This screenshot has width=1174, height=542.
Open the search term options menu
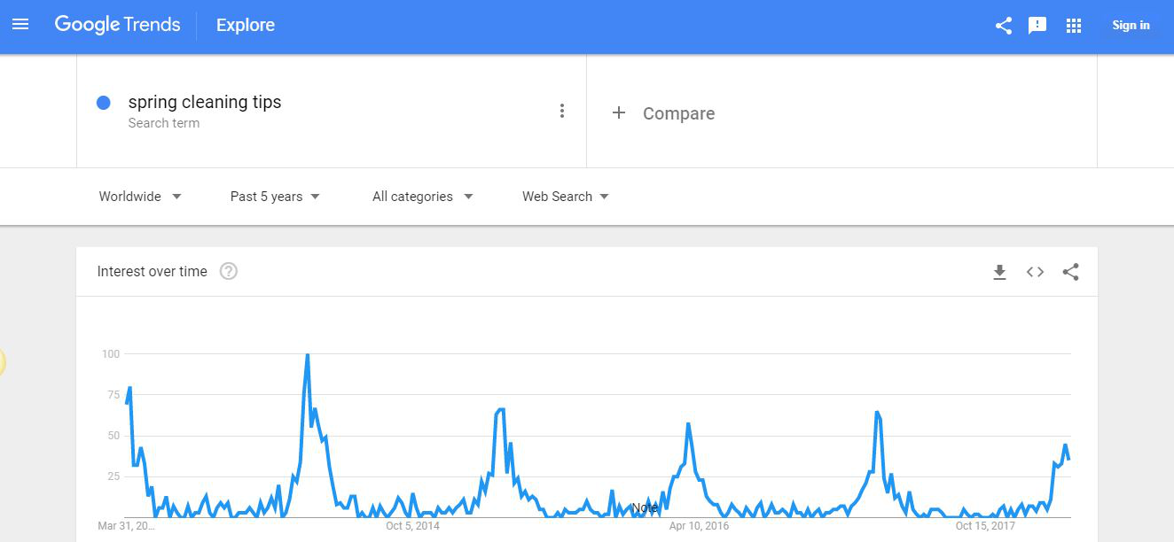[561, 110]
